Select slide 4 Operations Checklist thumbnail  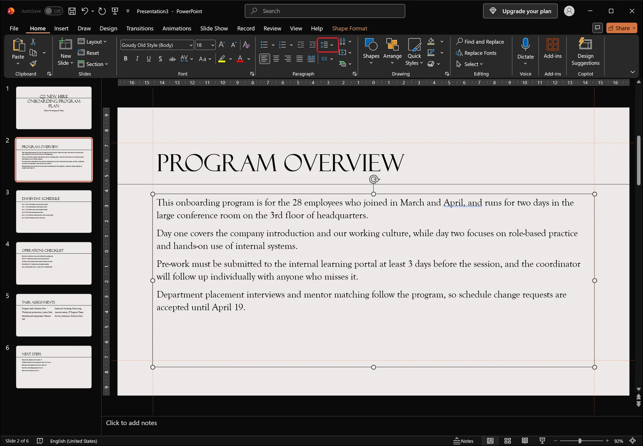coord(54,263)
